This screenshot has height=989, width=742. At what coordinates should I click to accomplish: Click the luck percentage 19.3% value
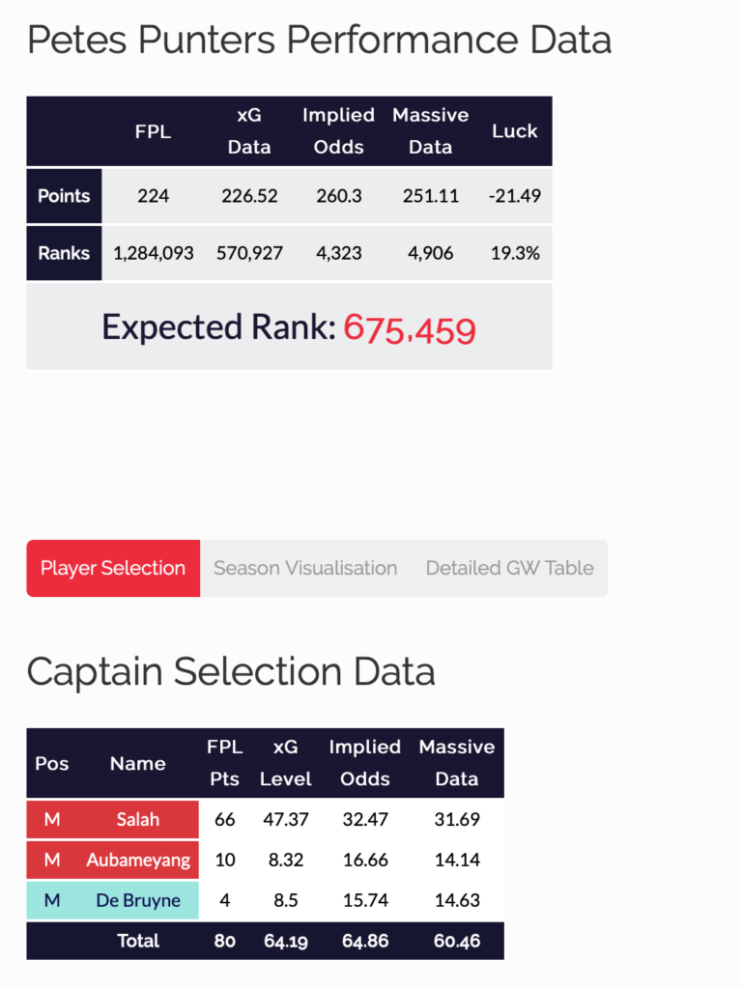click(x=515, y=253)
